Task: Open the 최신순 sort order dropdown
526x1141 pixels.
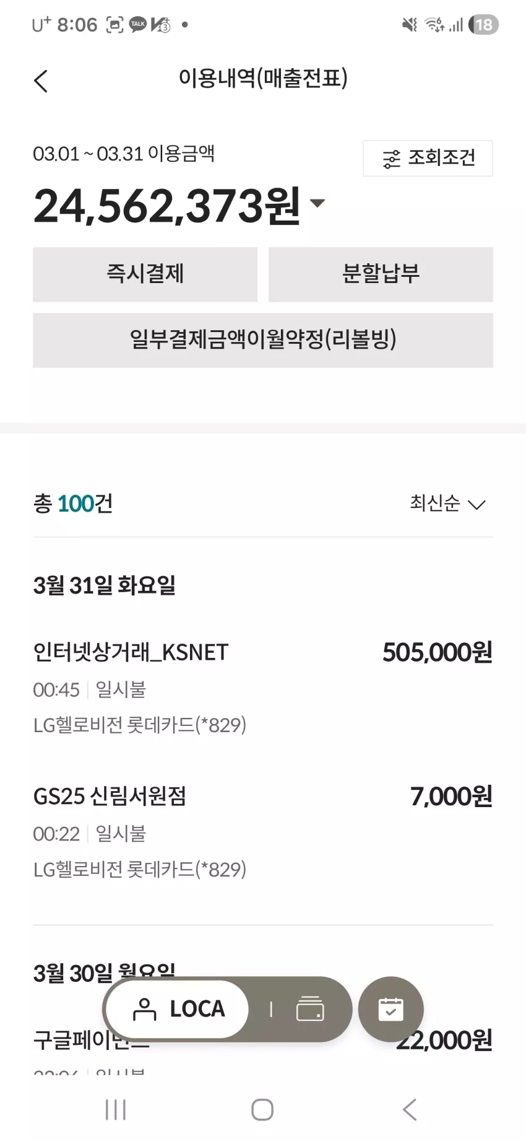Action: tap(447, 503)
